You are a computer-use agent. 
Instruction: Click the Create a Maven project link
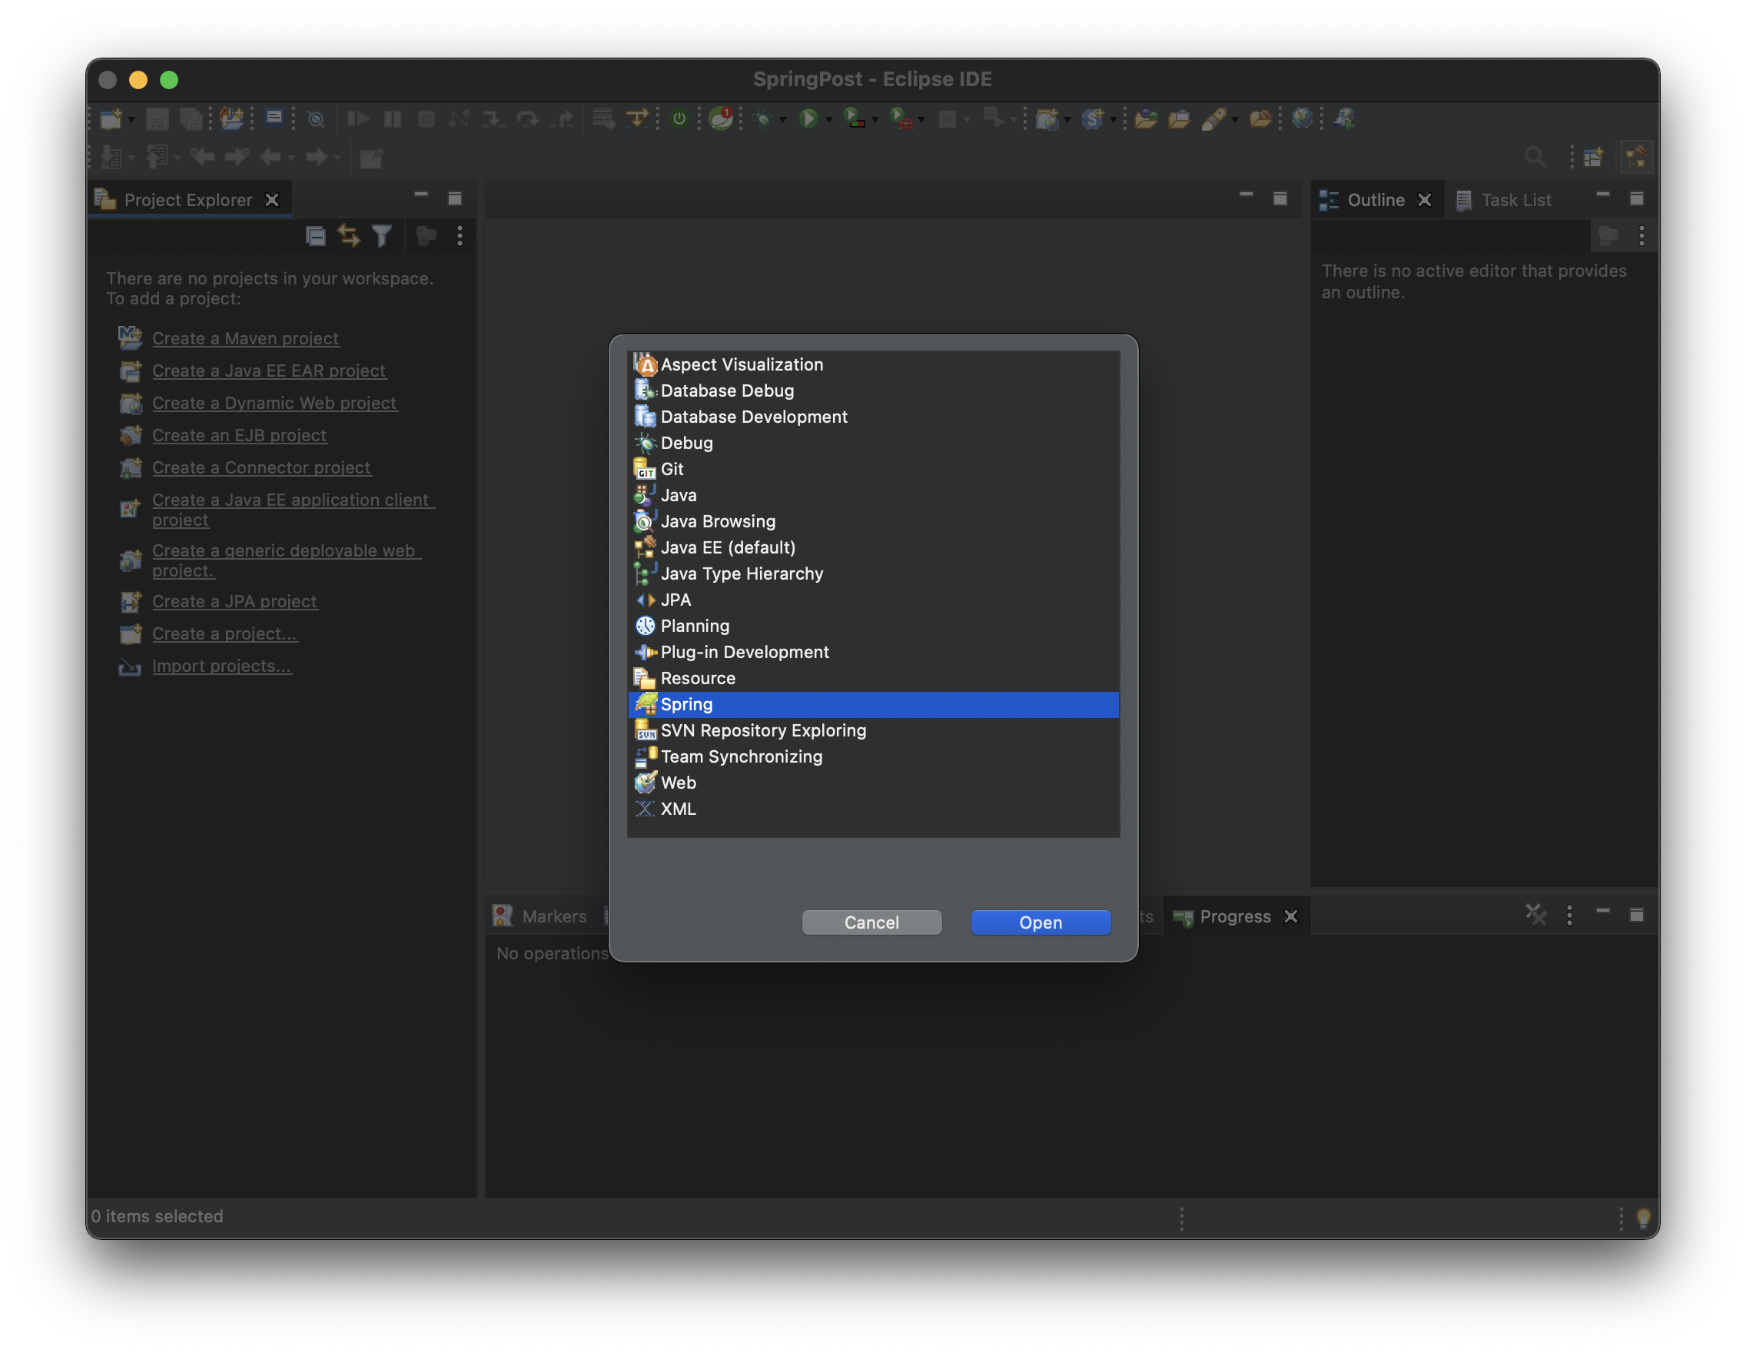(x=245, y=338)
